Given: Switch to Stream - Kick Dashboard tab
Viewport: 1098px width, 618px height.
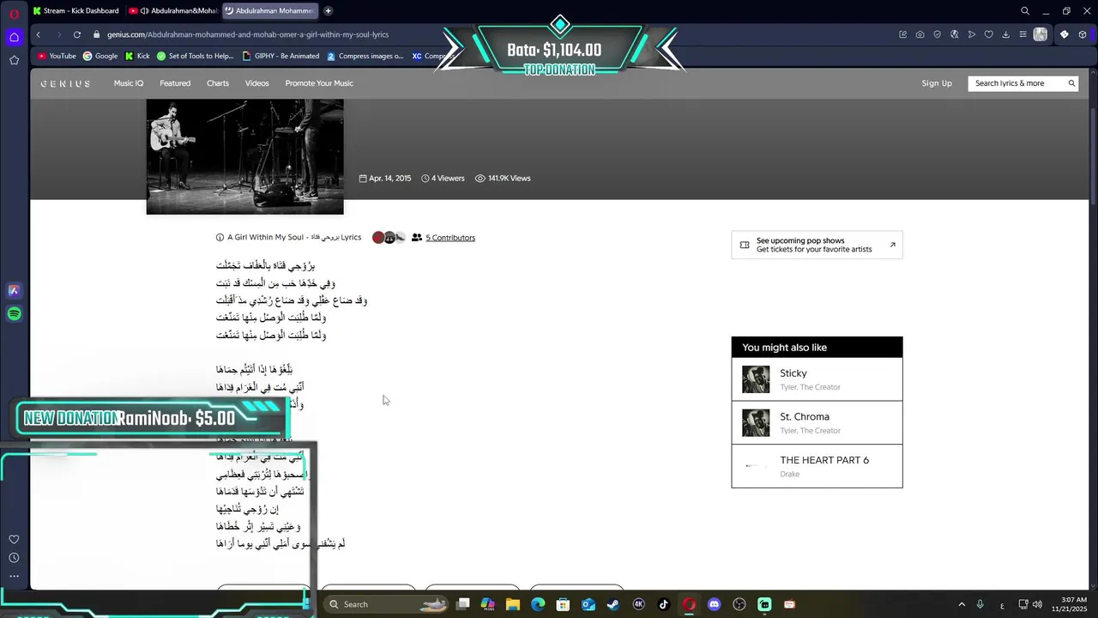Looking at the screenshot, I should (76, 11).
